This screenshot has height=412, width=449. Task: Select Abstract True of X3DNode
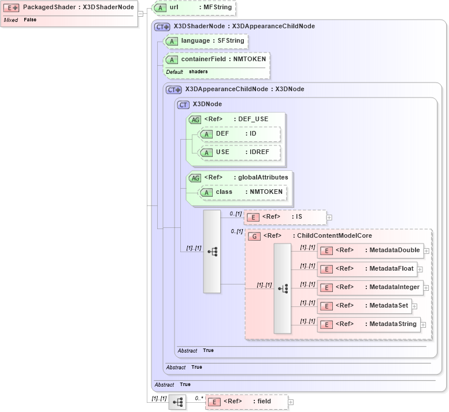coord(195,350)
